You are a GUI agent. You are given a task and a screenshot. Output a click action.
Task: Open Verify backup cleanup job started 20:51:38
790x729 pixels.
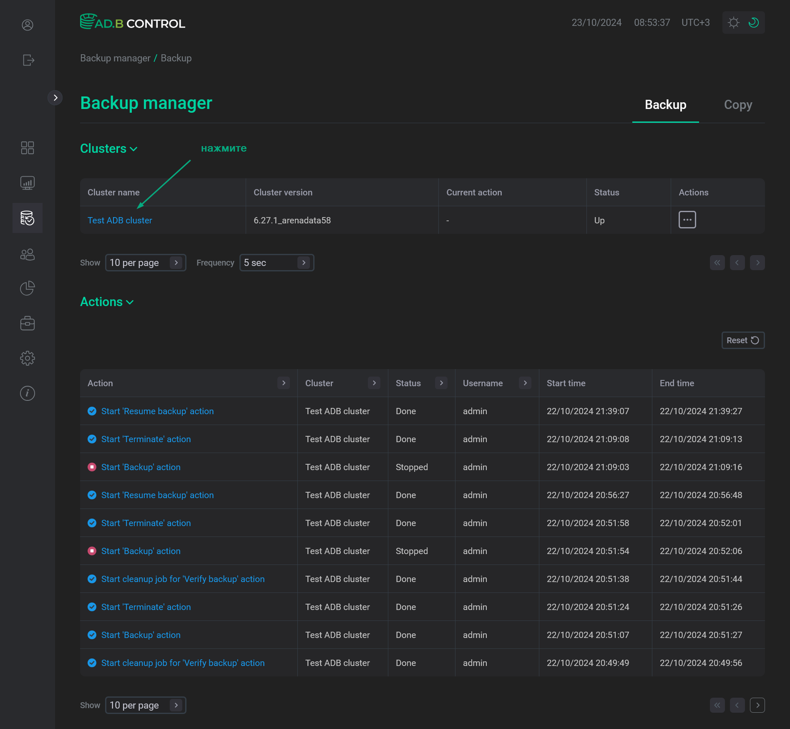(x=183, y=579)
